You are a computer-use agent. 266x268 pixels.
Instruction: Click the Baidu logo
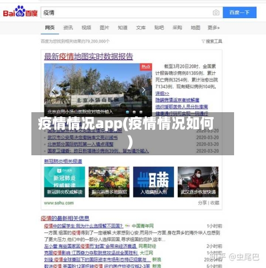click(x=20, y=12)
